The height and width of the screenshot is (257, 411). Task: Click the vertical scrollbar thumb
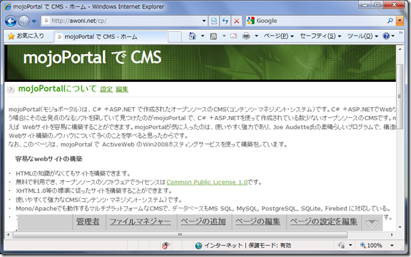point(400,97)
